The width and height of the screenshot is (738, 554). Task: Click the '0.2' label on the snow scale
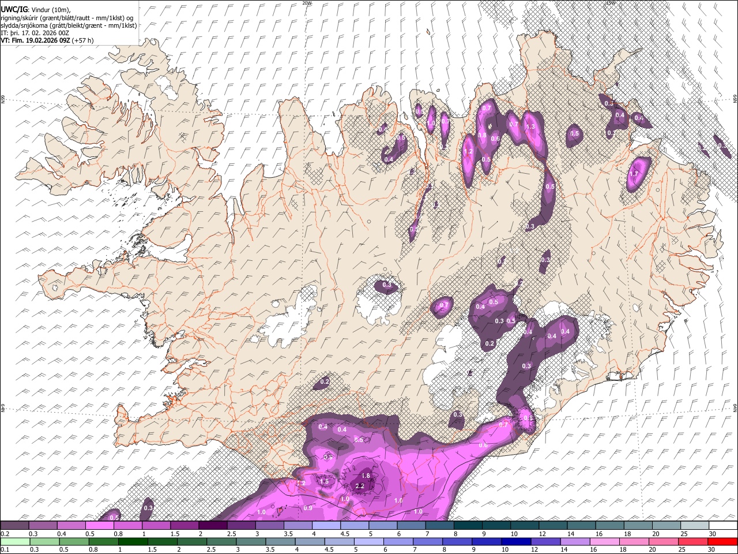coord(4,534)
